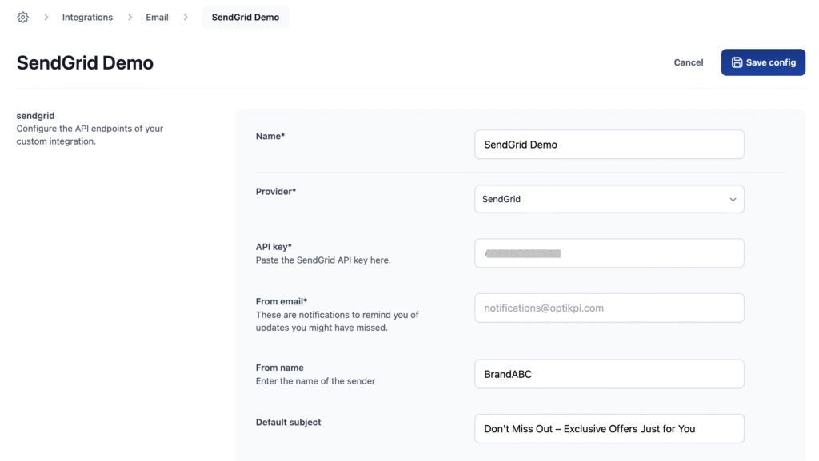Click the 'These are notifications to remind you' text
819x461 pixels.
(x=337, y=321)
